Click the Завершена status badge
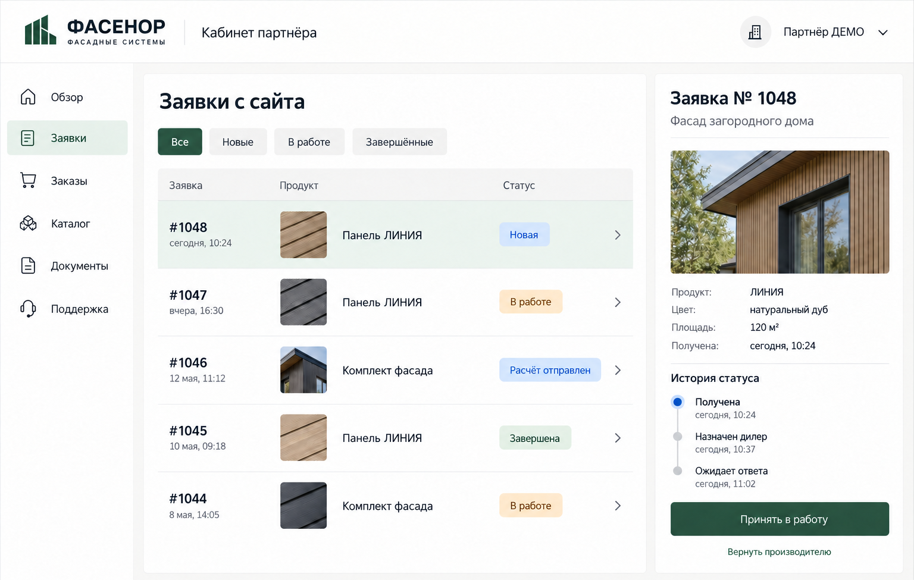This screenshot has height=580, width=914. (x=535, y=438)
